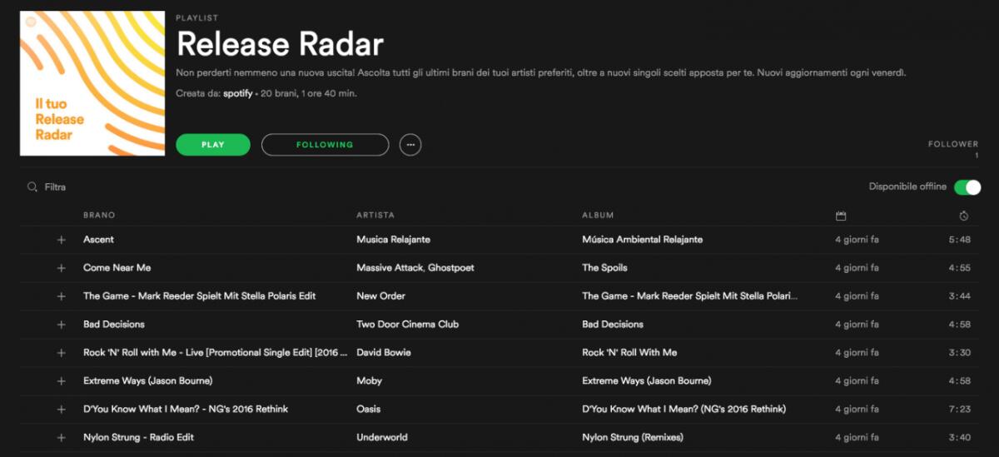The image size is (999, 457).
Task: Select the track title Come Near Me
Action: tap(117, 268)
